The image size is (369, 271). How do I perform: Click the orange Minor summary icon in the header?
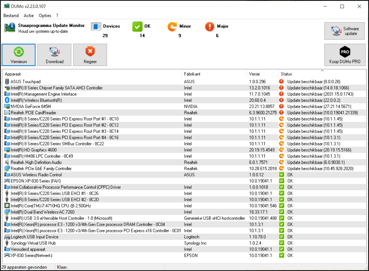[x=172, y=27]
